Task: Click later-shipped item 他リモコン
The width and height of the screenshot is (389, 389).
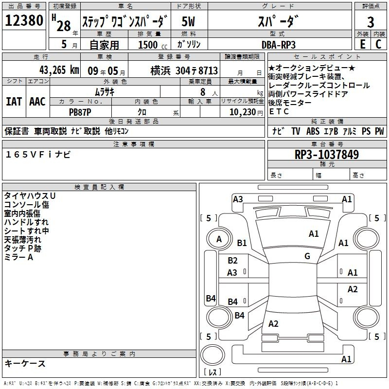Action: tap(117, 131)
